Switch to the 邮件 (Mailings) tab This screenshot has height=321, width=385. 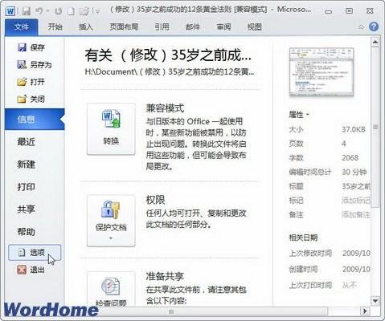[193, 26]
